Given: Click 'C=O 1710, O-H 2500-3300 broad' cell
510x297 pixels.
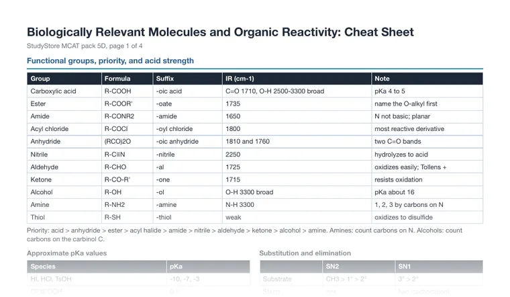Looking at the screenshot, I should pyautogui.click(x=297, y=91).
